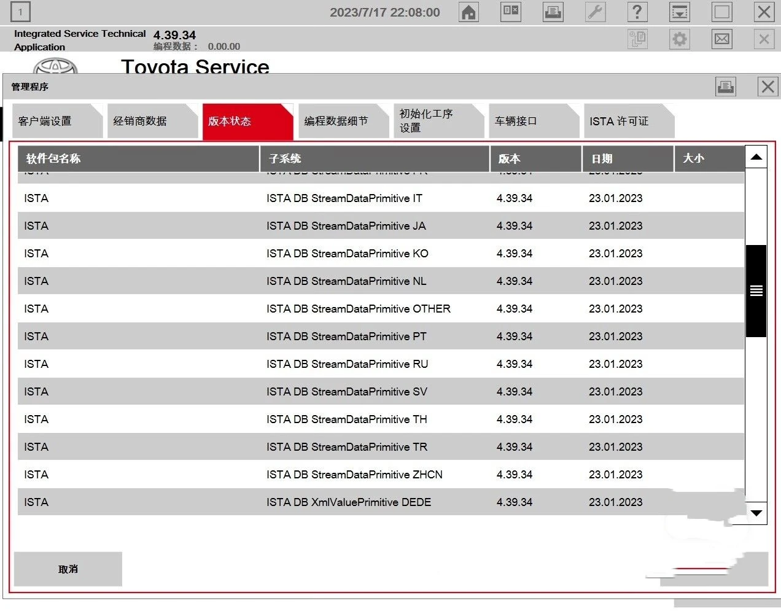The image size is (781, 611).
Task: Click the scrollbar up arrow
Action: tap(756, 157)
